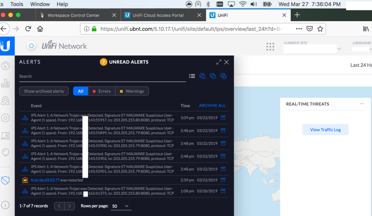This screenshot has height=216, width=372.
Task: Click the site information icon in address bar
Action: point(86,29)
